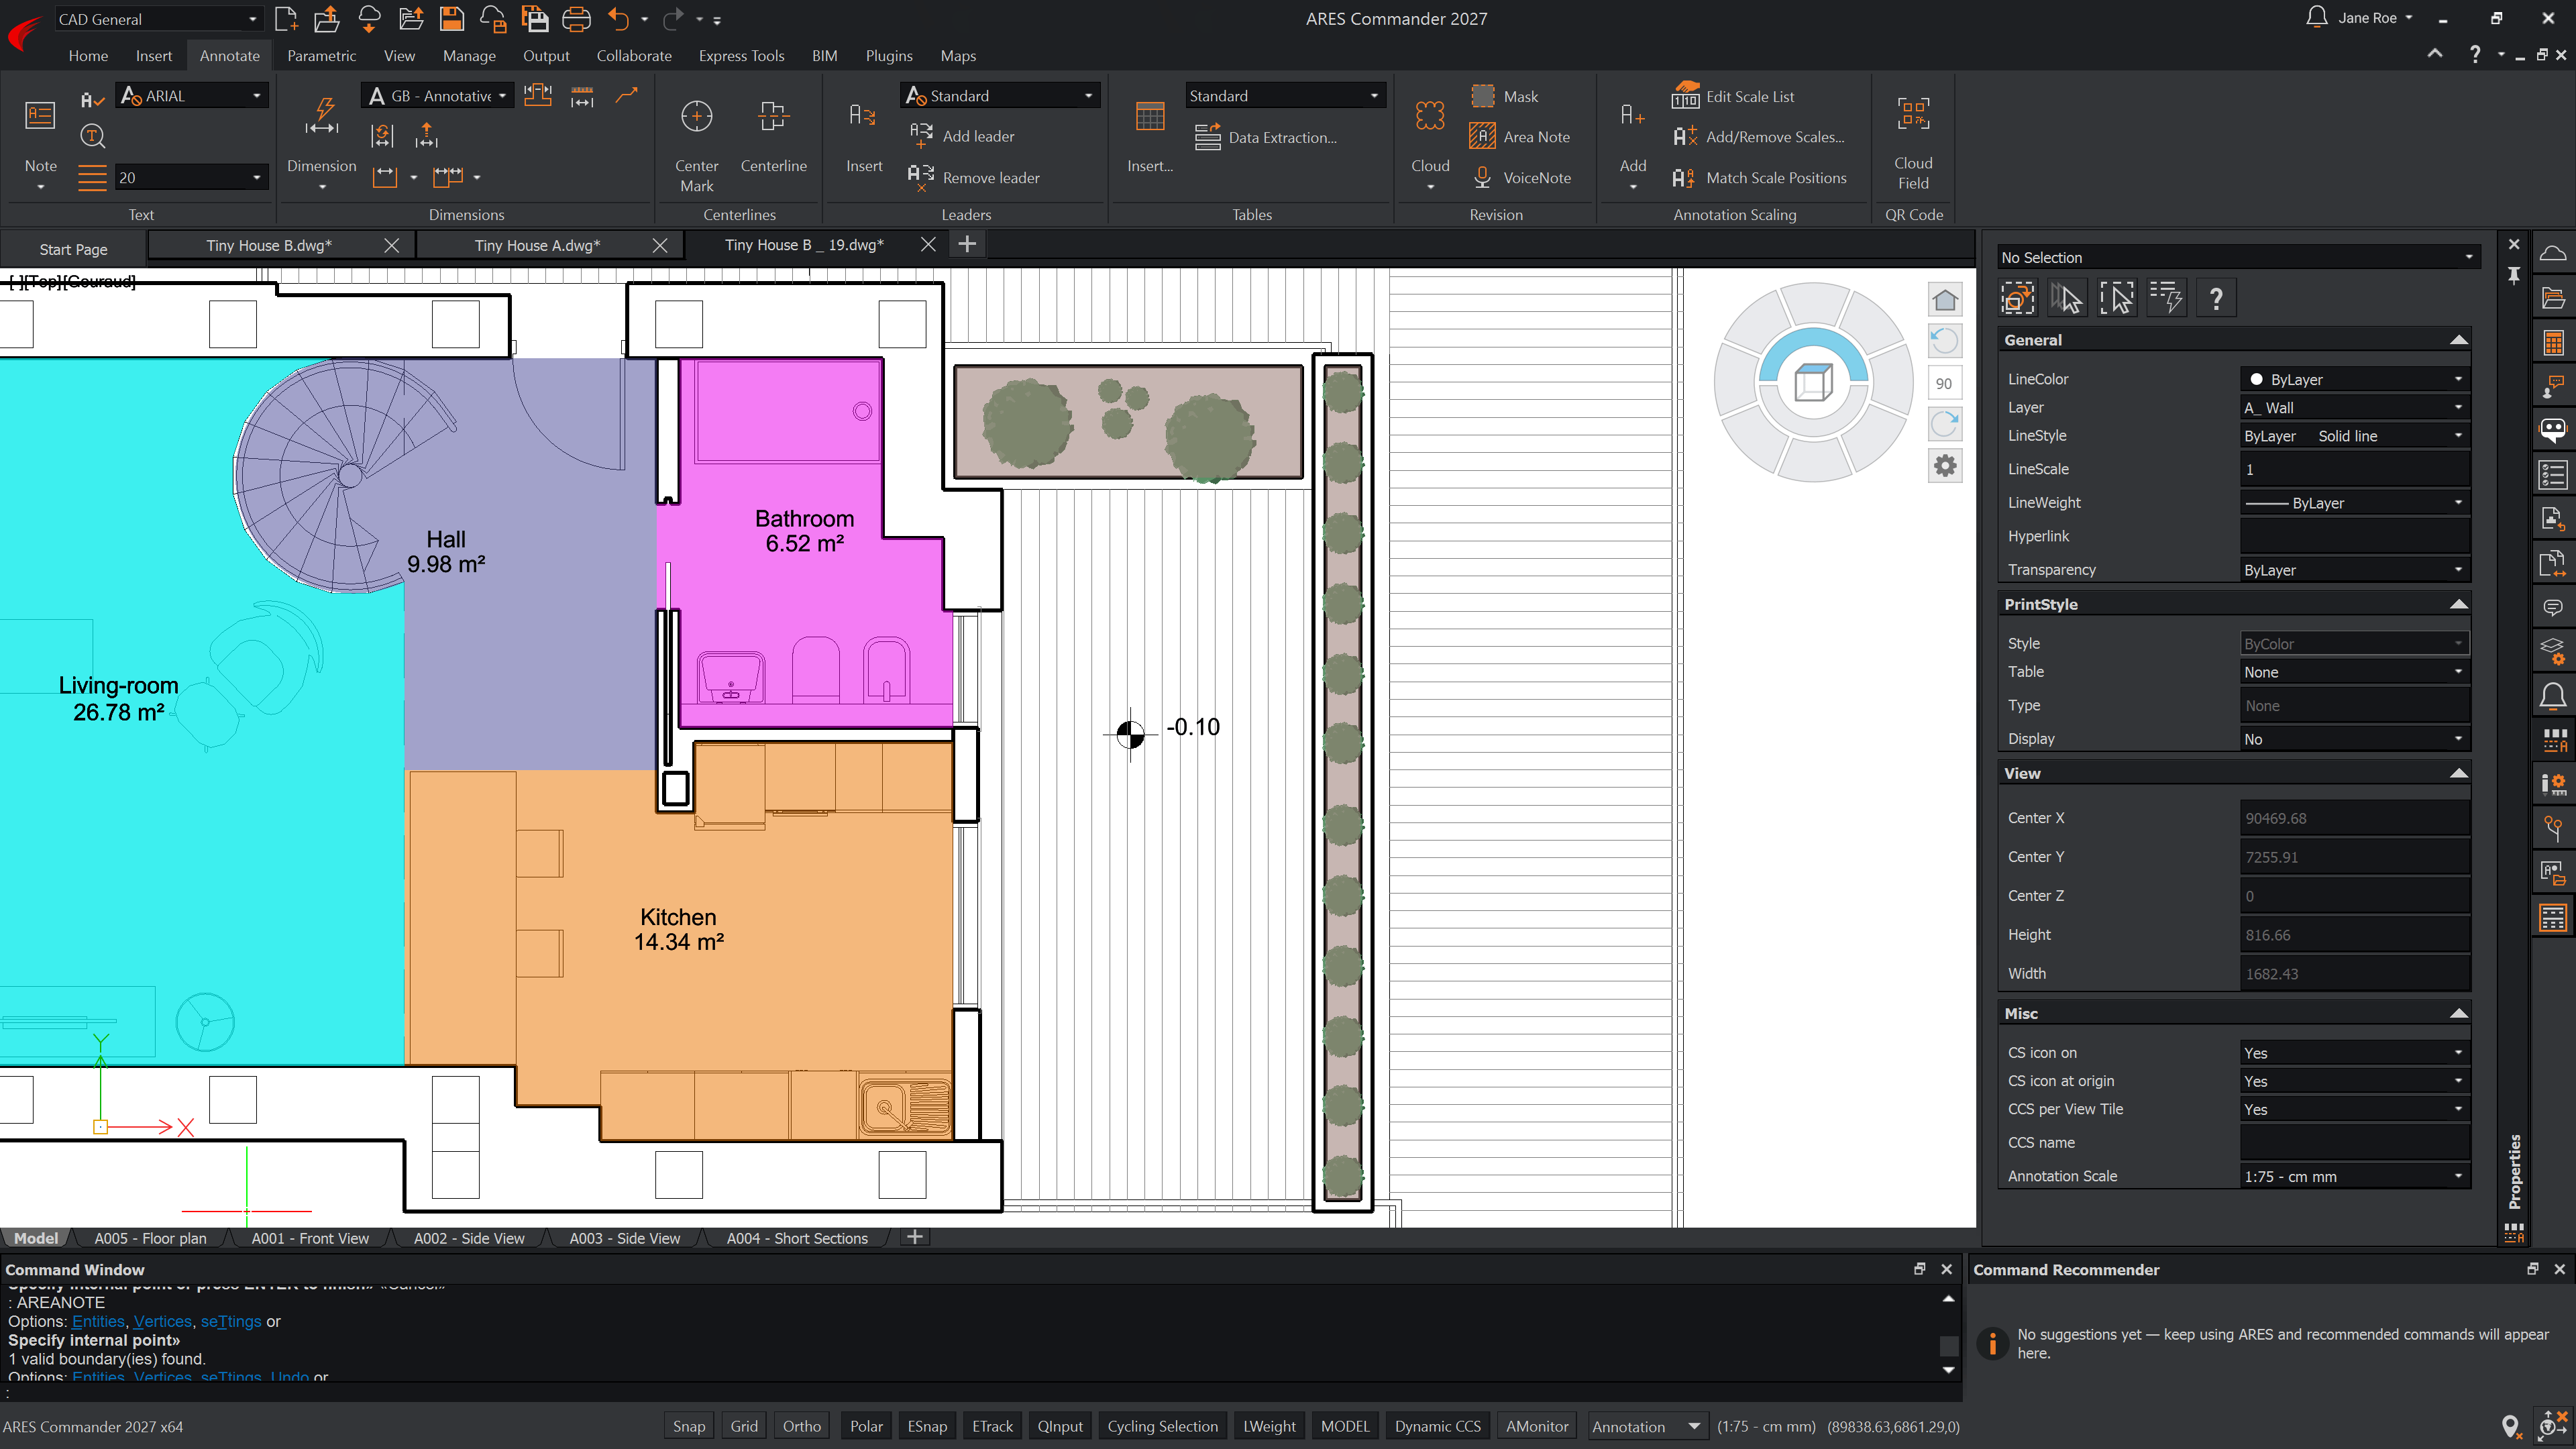Toggle the Grid status button
The image size is (2576, 1449).
pos(743,1426)
